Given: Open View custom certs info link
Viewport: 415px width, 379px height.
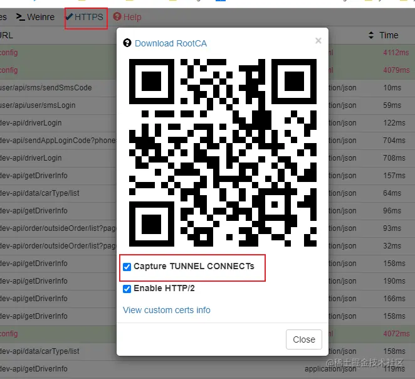Looking at the screenshot, I should coord(167,310).
